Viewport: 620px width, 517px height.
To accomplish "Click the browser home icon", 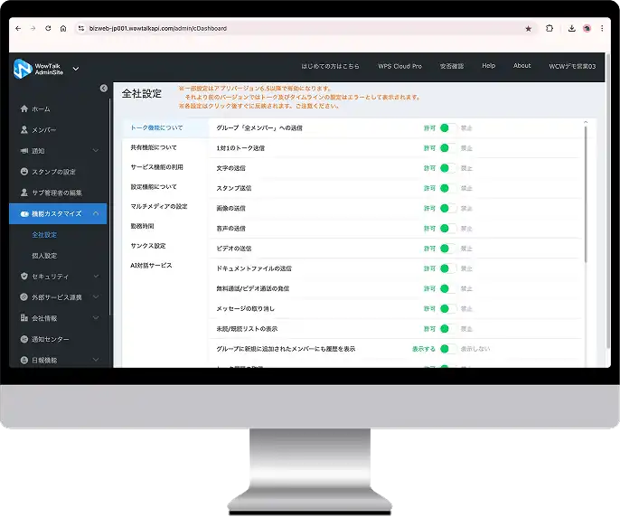I will point(63,29).
